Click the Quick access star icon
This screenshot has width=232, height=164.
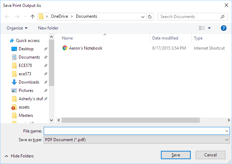(x=12, y=41)
